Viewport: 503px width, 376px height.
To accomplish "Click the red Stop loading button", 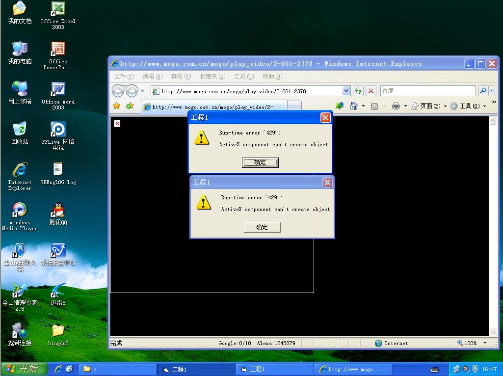I will pyautogui.click(x=371, y=91).
